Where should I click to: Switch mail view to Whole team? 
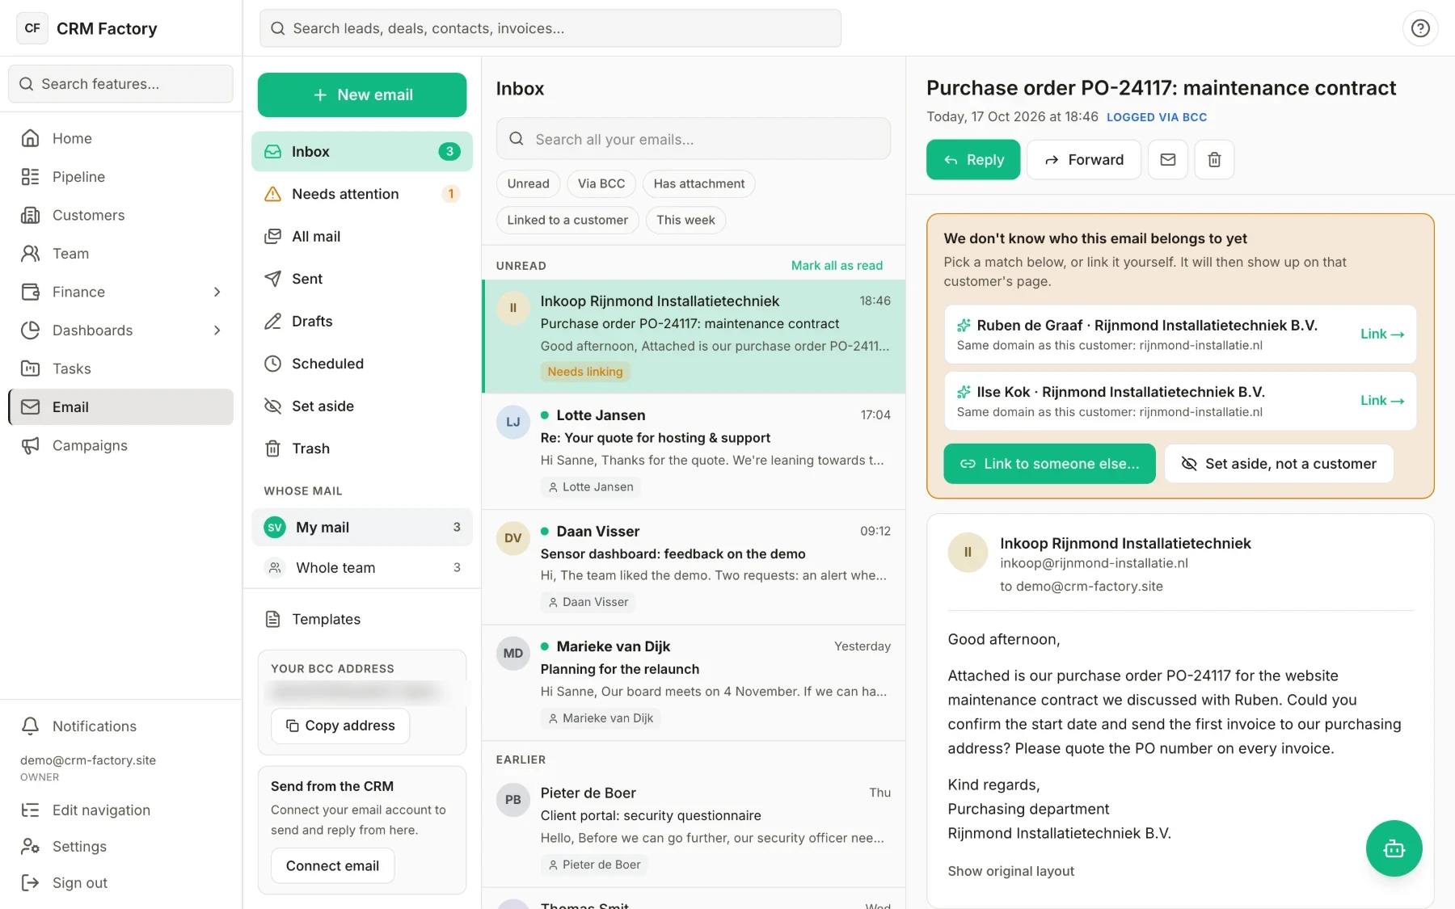coord(361,567)
